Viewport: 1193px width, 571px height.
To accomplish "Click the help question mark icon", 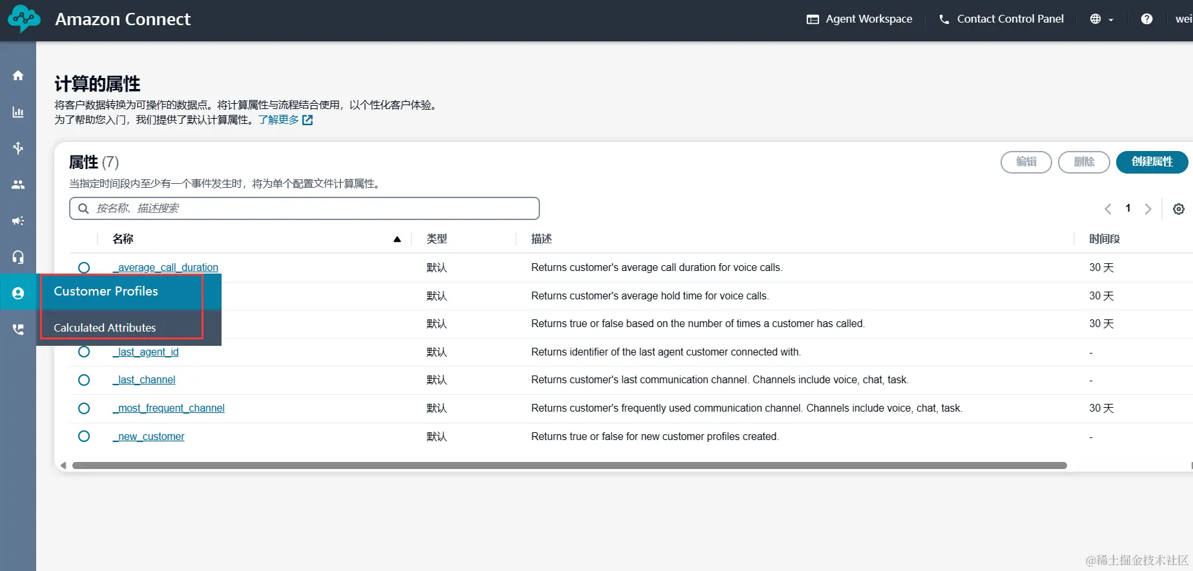I will tap(1146, 19).
